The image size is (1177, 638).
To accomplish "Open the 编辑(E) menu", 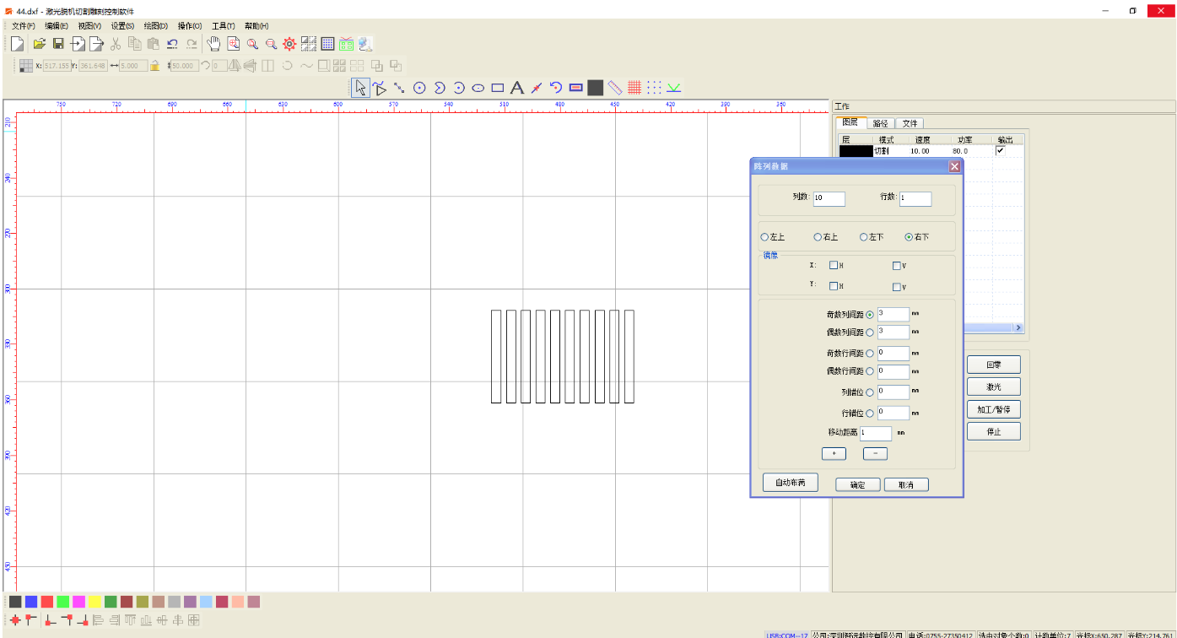I will pos(56,26).
